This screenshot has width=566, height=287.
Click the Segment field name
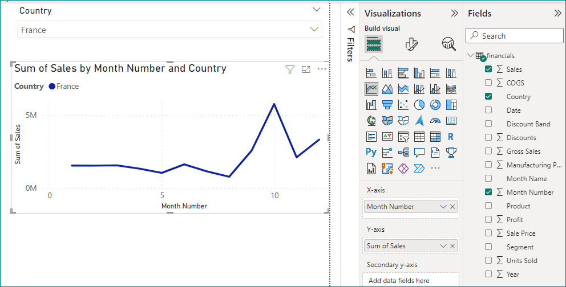point(520,247)
